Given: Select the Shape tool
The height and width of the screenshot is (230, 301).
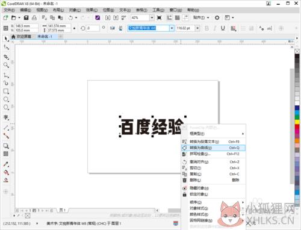Looking at the screenshot, I should tap(6, 48).
